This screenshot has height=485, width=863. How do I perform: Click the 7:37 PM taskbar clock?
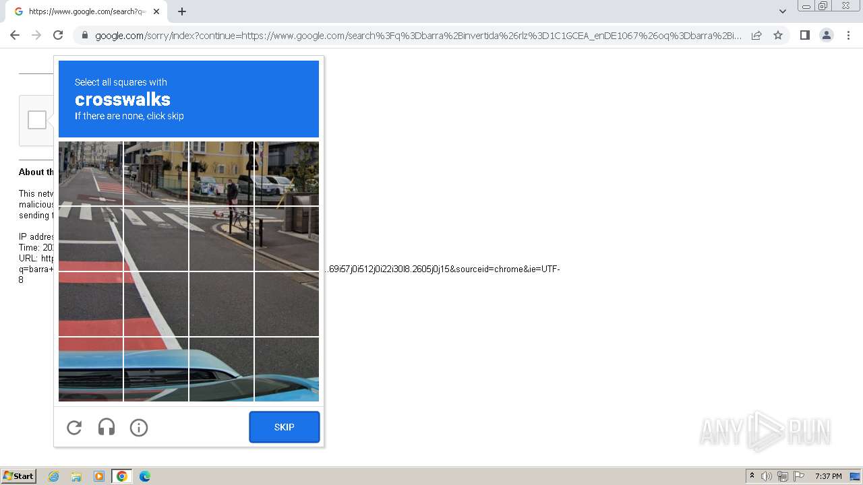pyautogui.click(x=828, y=476)
